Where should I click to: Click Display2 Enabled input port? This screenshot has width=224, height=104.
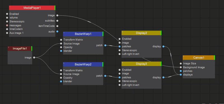click(120, 39)
